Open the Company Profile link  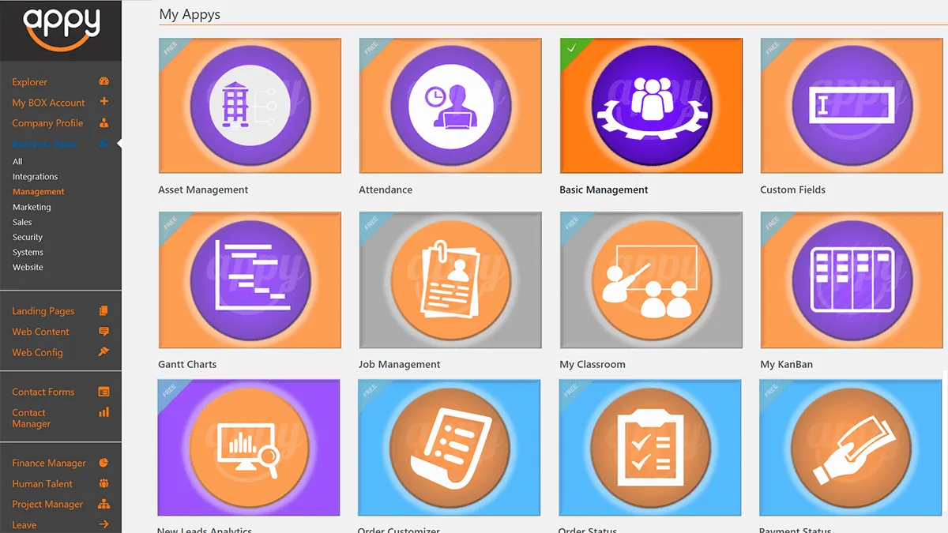pos(47,123)
